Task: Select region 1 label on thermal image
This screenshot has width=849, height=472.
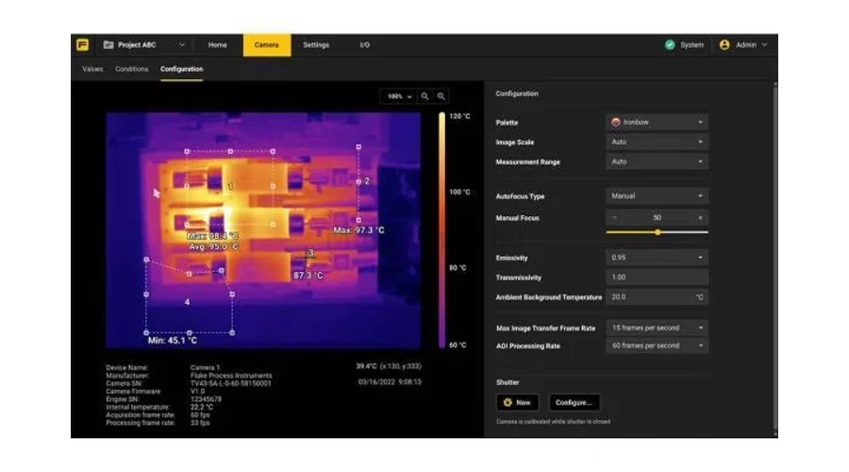Action: [x=230, y=186]
